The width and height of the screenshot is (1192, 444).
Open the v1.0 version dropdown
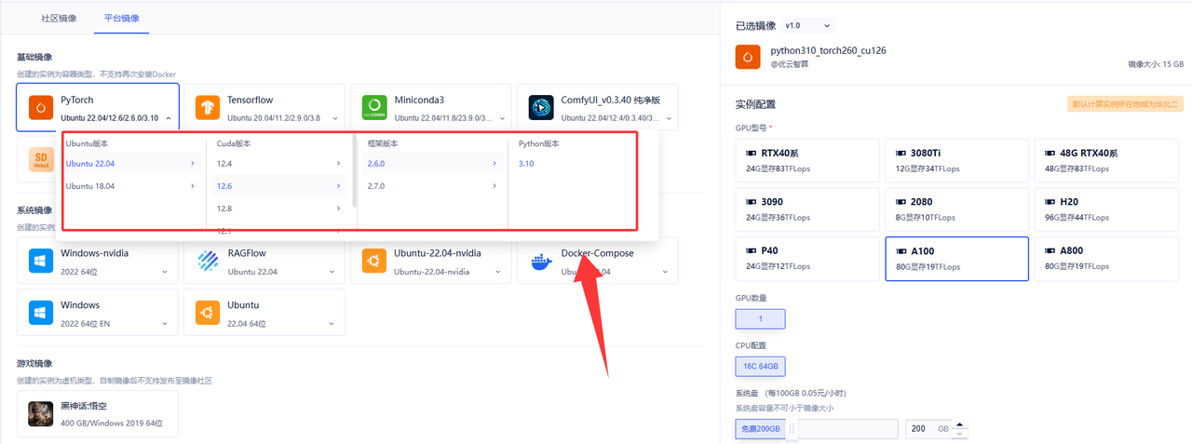coord(808,25)
